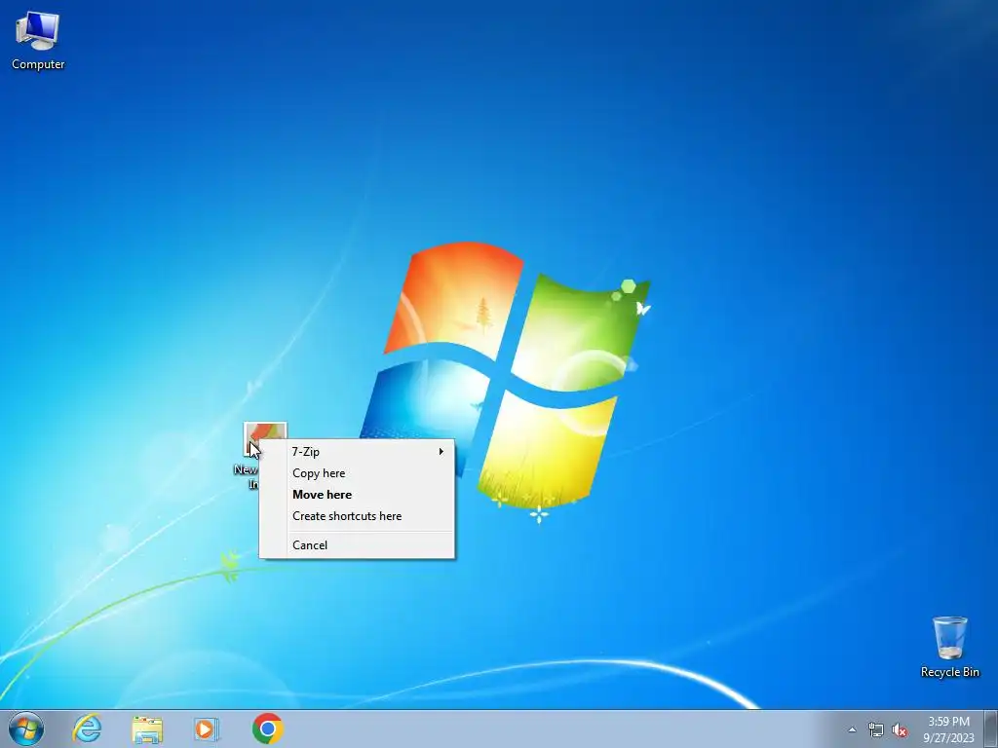Show hidden tray icons arrow
998x748 pixels.
tap(852, 730)
